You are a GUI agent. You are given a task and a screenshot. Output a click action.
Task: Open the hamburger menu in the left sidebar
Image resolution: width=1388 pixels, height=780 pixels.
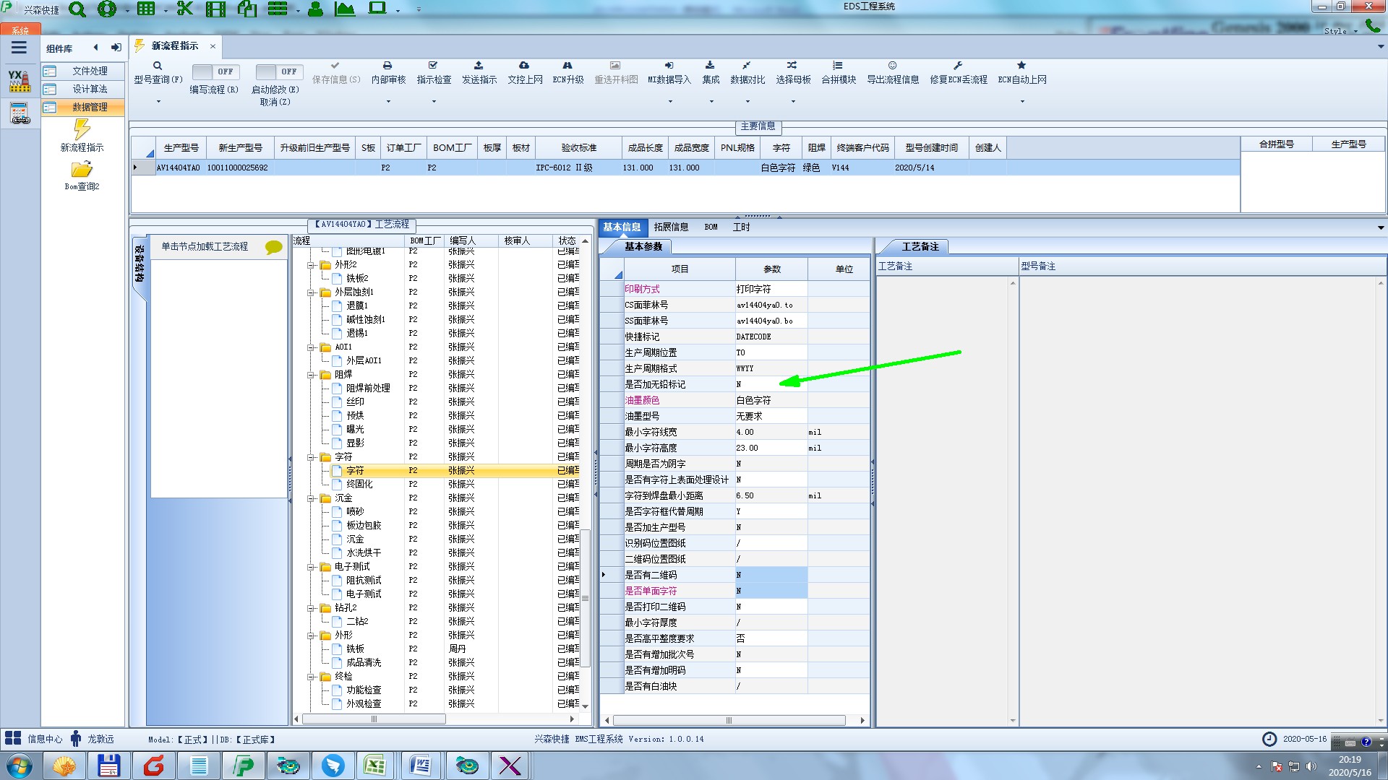(20, 48)
